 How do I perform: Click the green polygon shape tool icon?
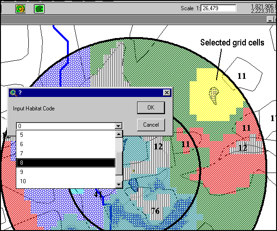(39, 9)
